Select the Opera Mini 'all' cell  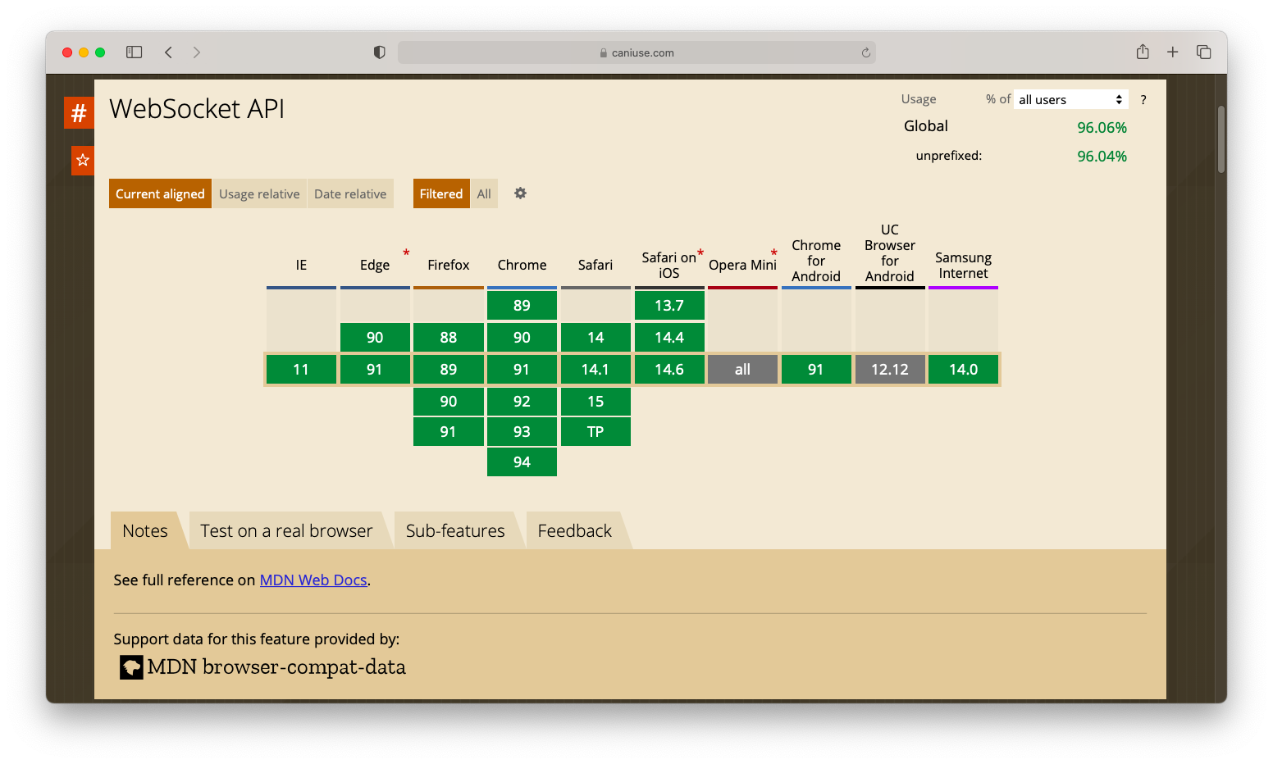(742, 369)
